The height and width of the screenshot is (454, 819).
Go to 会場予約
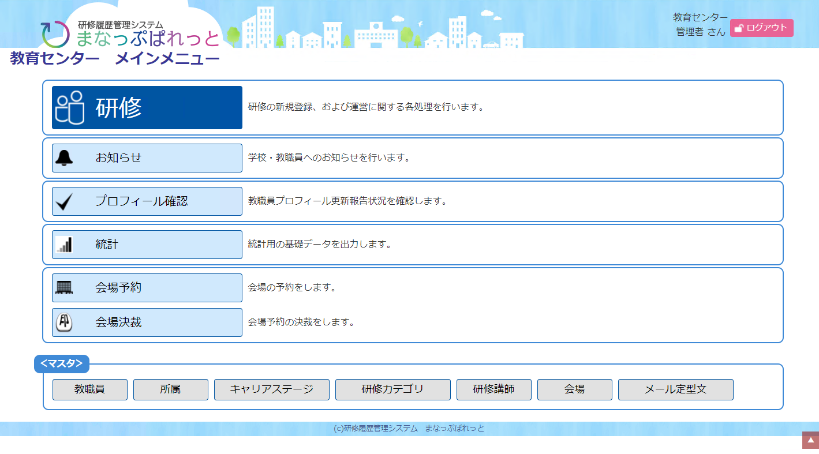coord(147,288)
